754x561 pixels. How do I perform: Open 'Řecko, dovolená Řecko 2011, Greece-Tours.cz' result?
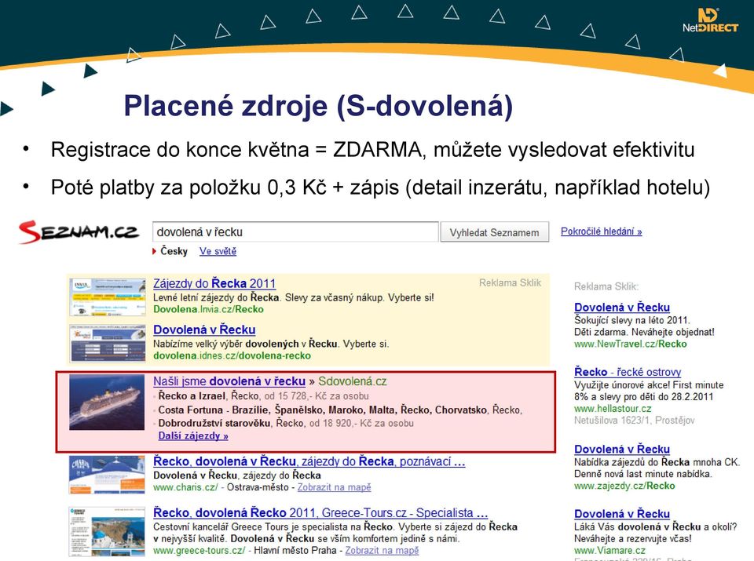(320, 513)
